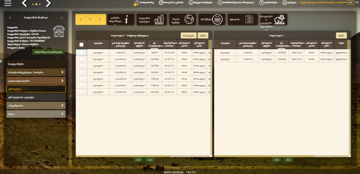Click the three-dot indicator between the arrows

tap(36, 4)
